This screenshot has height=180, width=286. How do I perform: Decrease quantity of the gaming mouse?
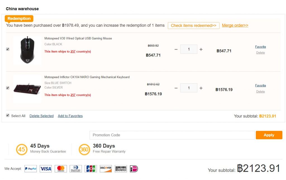(x=176, y=49)
